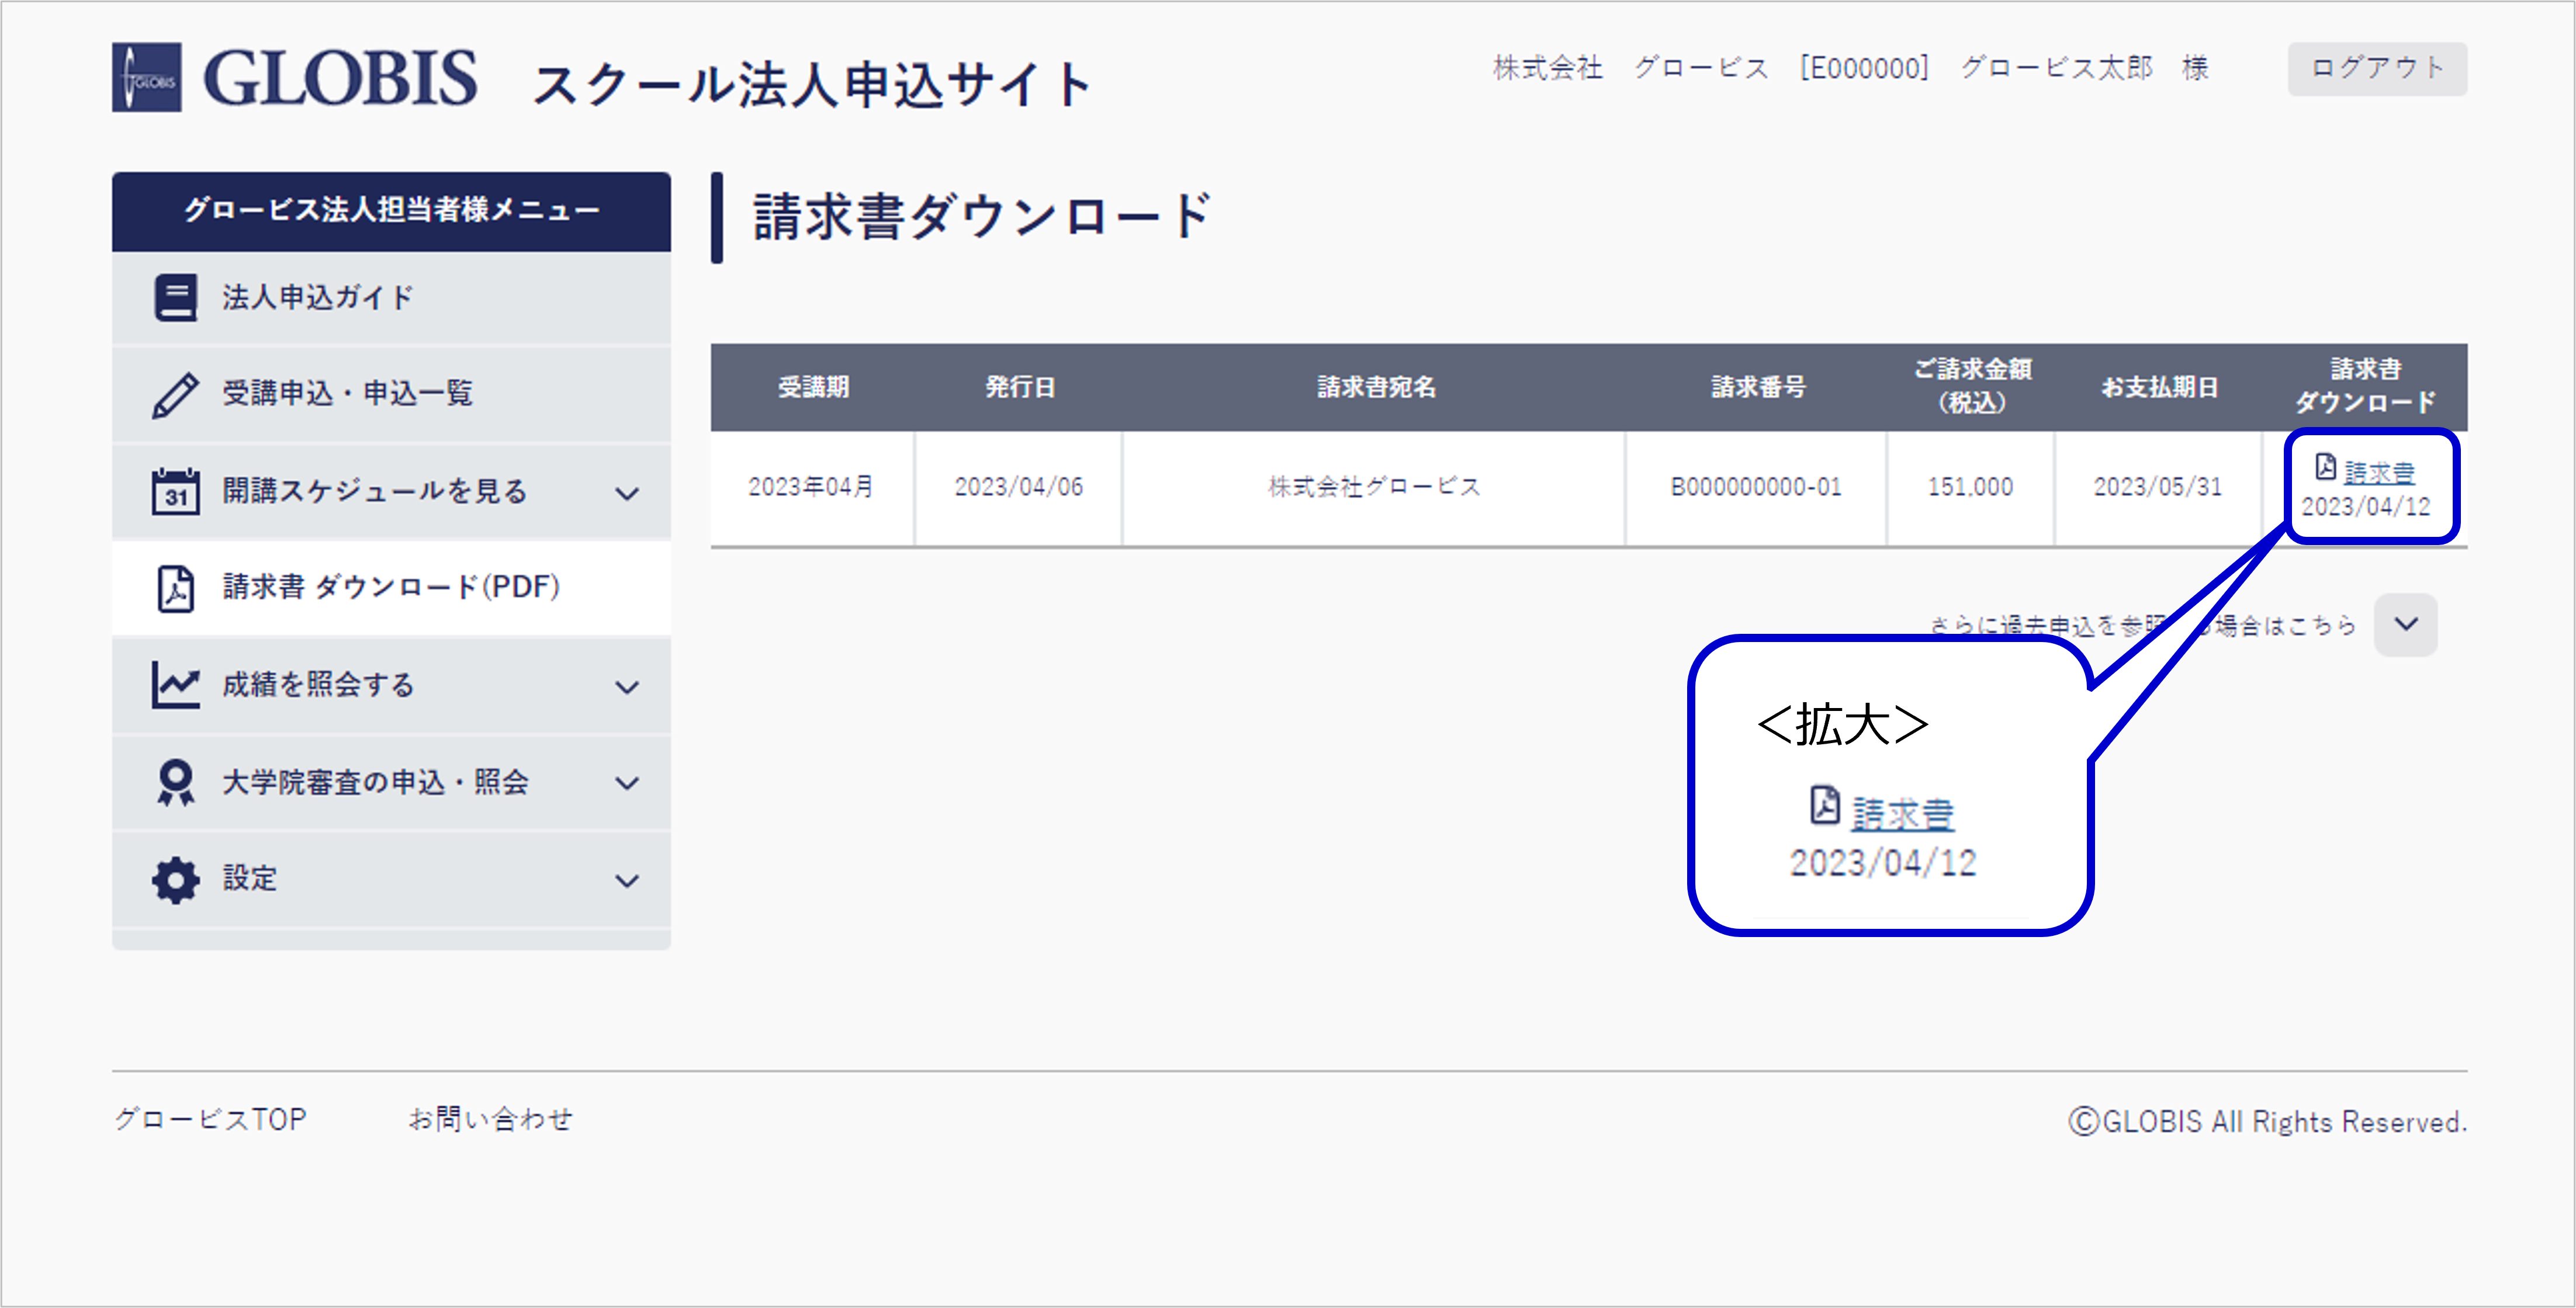Screen dimensions: 2576x1308
Task: Open the グロービスTOP footer link
Action: pyautogui.click(x=210, y=1119)
